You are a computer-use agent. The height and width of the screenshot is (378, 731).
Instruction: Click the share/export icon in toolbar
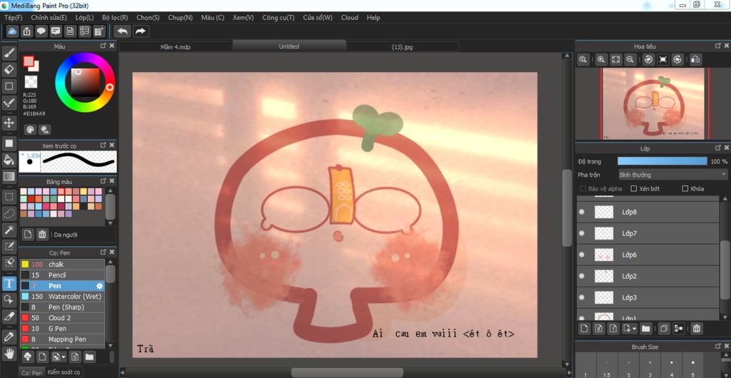[x=27, y=31]
